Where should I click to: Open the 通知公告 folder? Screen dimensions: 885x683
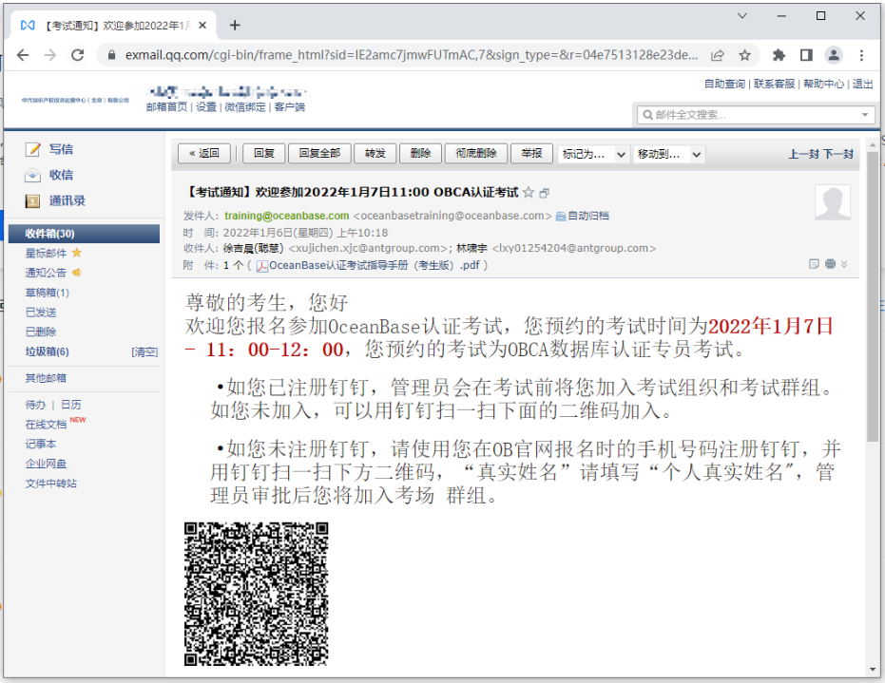(x=46, y=273)
